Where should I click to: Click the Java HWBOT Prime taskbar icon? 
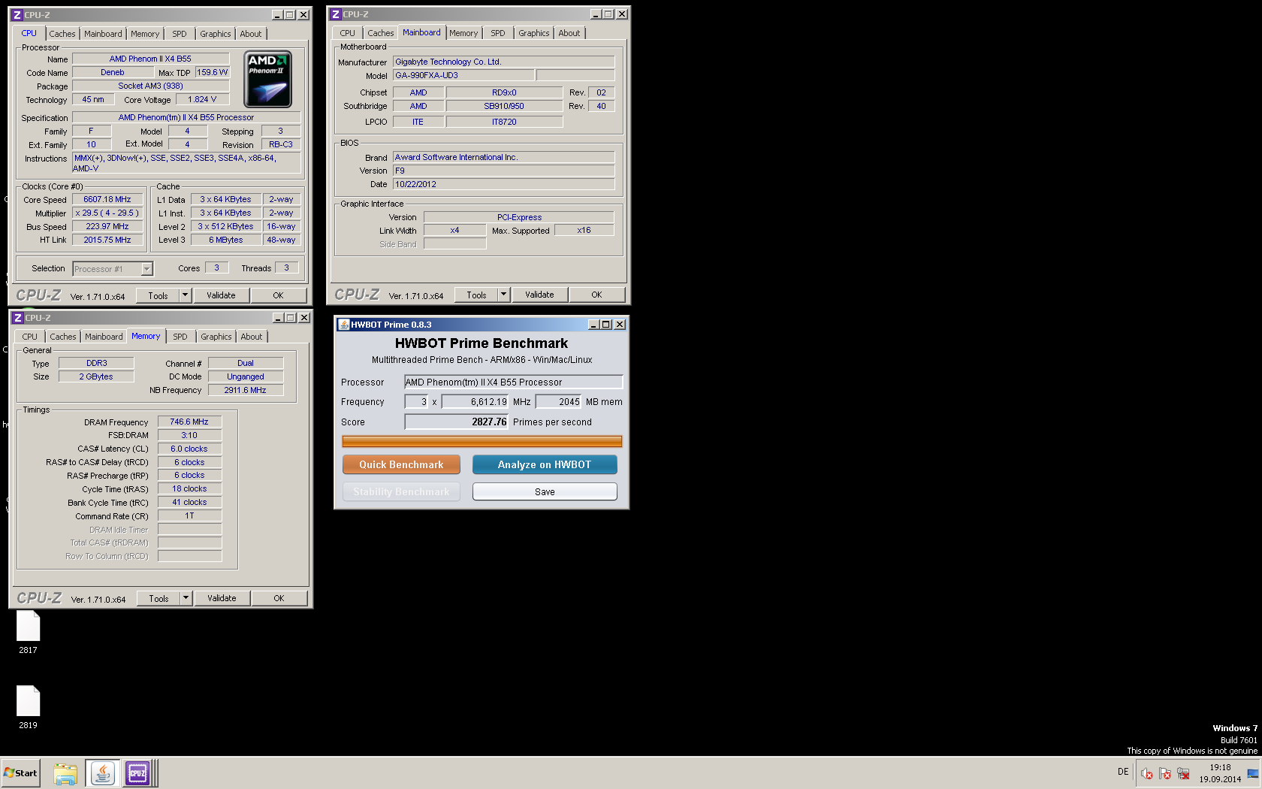(x=103, y=773)
